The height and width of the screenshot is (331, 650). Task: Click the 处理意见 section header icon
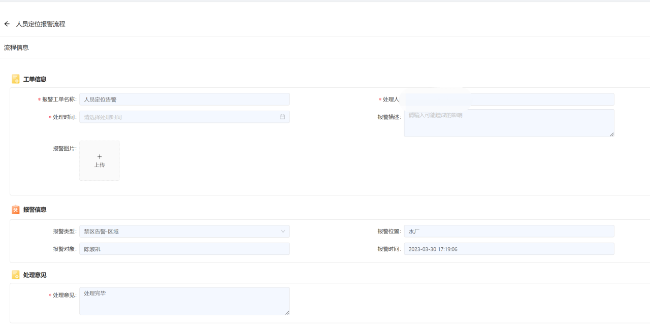point(16,275)
